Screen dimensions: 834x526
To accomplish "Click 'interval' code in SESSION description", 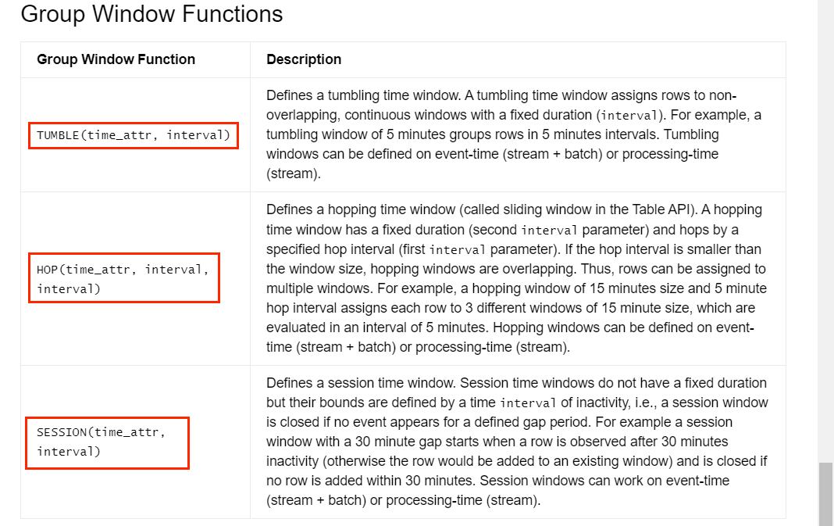I will tap(528, 403).
